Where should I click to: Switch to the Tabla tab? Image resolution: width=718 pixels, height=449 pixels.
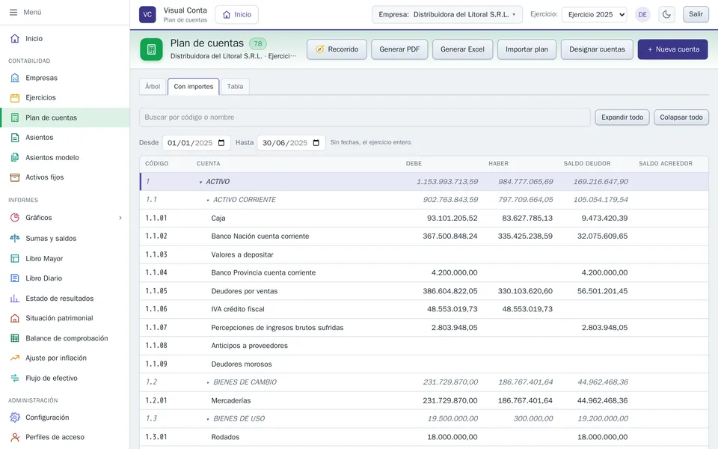point(235,87)
